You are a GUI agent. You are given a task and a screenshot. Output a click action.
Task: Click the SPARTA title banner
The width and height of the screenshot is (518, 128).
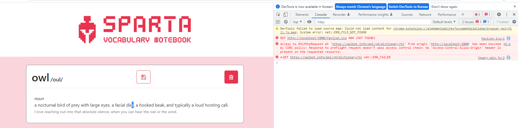pyautogui.click(x=147, y=24)
